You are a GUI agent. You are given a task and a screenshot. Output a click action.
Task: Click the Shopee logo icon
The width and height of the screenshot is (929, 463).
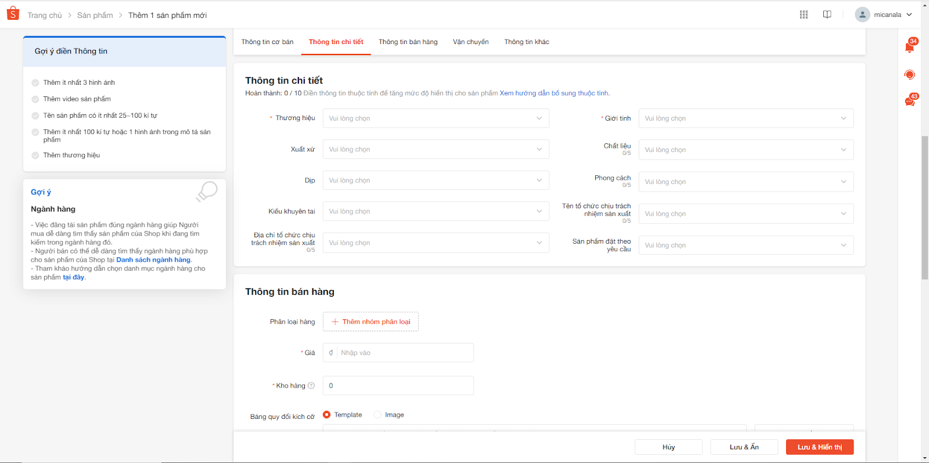13,14
